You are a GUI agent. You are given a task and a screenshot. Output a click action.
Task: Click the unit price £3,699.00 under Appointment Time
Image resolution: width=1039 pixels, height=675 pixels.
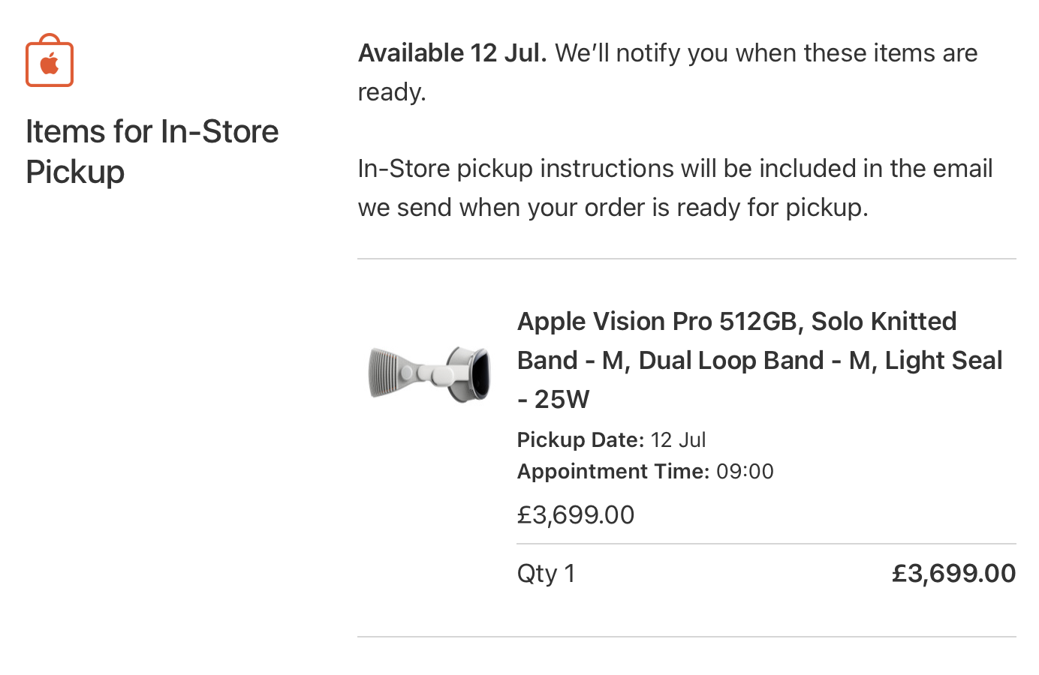pyautogui.click(x=576, y=515)
